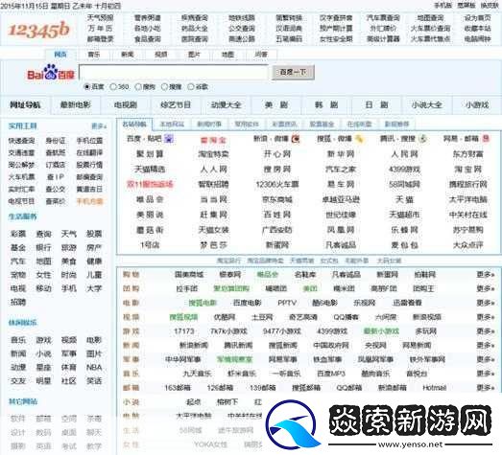Open the 万年历 tool link
Image resolution: width=502 pixels, height=455 pixels.
click(x=100, y=29)
